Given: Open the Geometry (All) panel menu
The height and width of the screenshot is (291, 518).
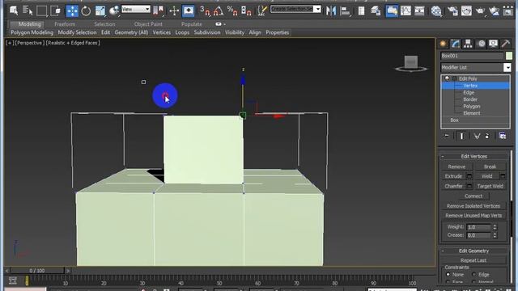Looking at the screenshot, I should tap(131, 32).
